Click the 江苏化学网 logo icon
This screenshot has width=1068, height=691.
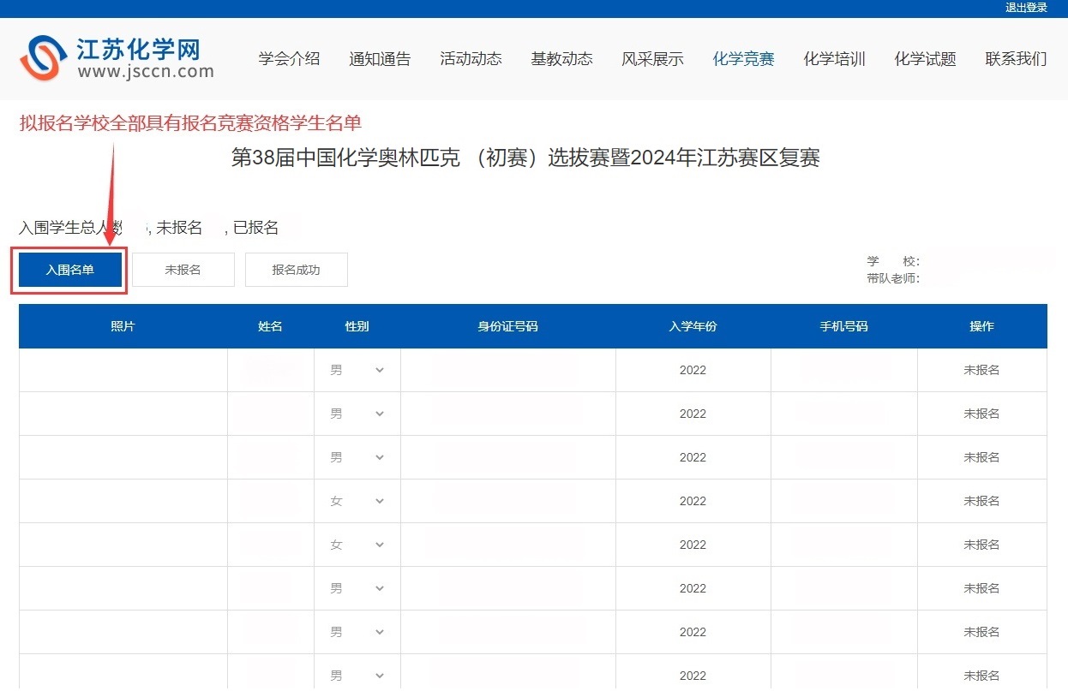pos(45,58)
